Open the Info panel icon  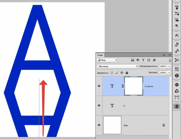click(176, 76)
